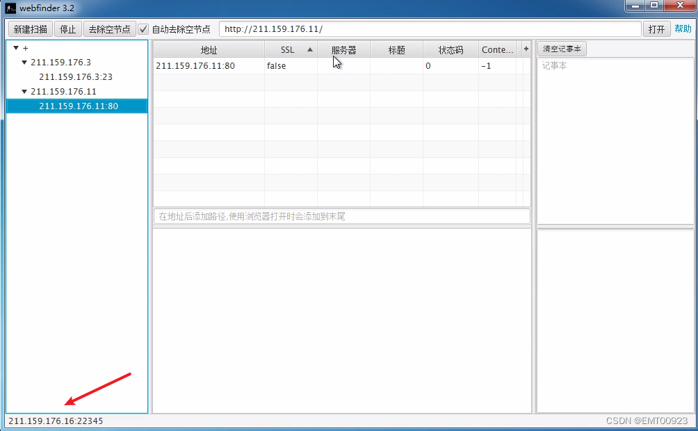The width and height of the screenshot is (698, 431).
Task: Click SSL column sort arrow
Action: click(x=310, y=49)
